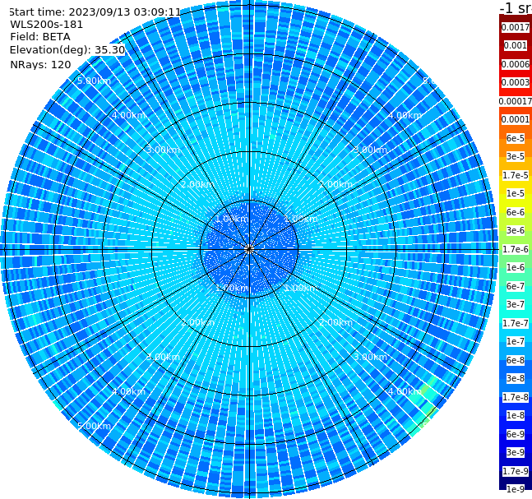The height and width of the screenshot is (499, 532).
Task: Select the 0.00017 colorbar label
Action: point(516,101)
